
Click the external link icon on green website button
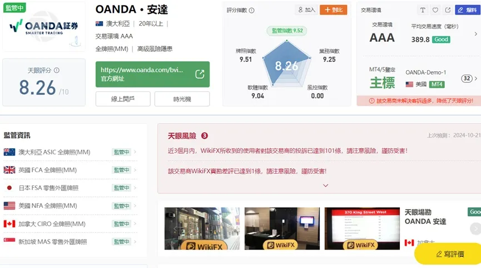pyautogui.click(x=200, y=74)
